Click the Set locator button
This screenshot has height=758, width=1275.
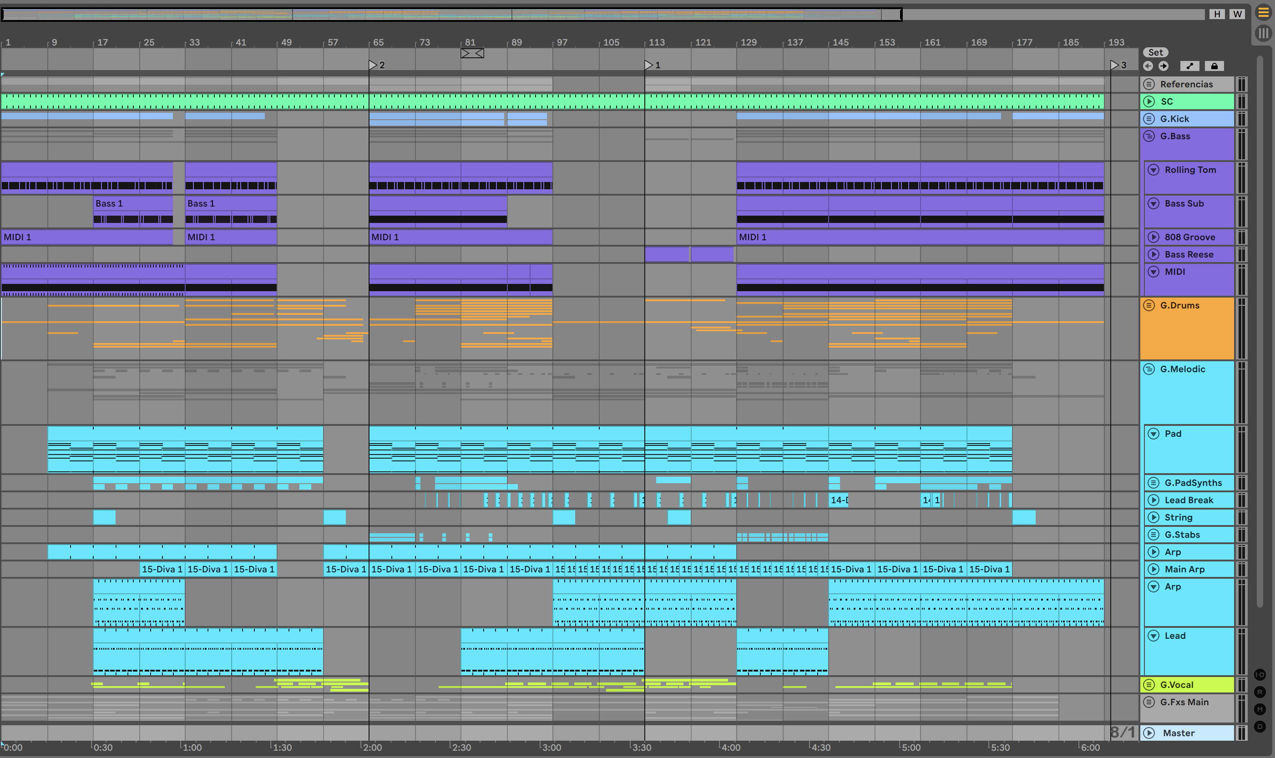point(1155,52)
